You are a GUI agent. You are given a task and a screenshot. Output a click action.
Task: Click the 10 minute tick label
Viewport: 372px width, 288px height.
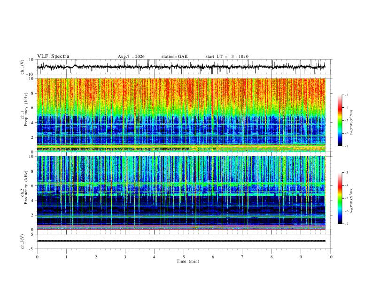330,257
